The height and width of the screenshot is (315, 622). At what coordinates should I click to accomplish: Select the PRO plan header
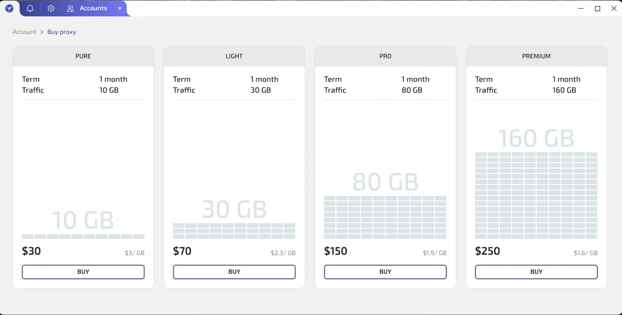(x=385, y=56)
